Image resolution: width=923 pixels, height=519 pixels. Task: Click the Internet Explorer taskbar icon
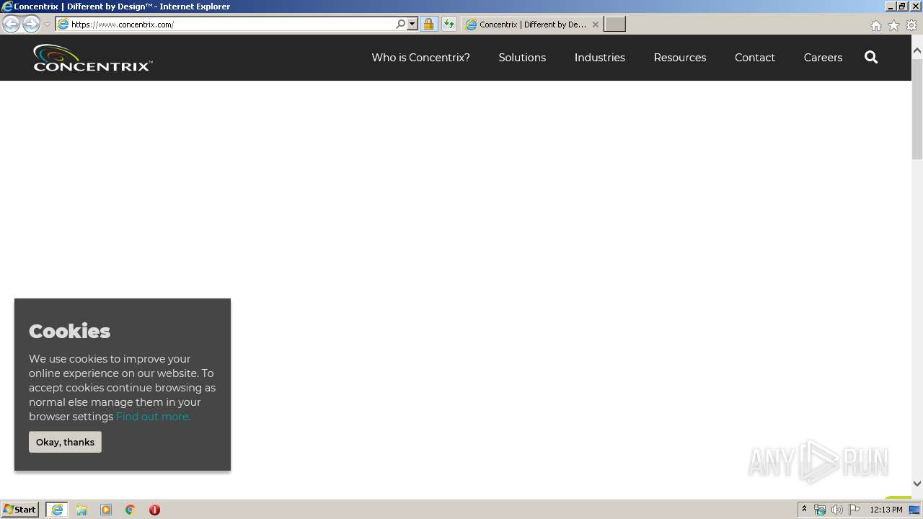click(57, 510)
